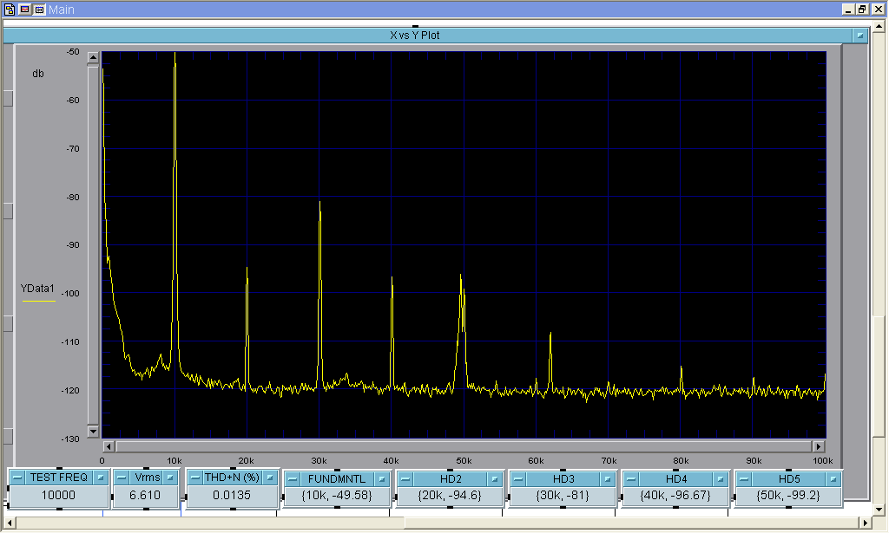Click the db Y-axis unit label
The image size is (889, 533).
38,74
